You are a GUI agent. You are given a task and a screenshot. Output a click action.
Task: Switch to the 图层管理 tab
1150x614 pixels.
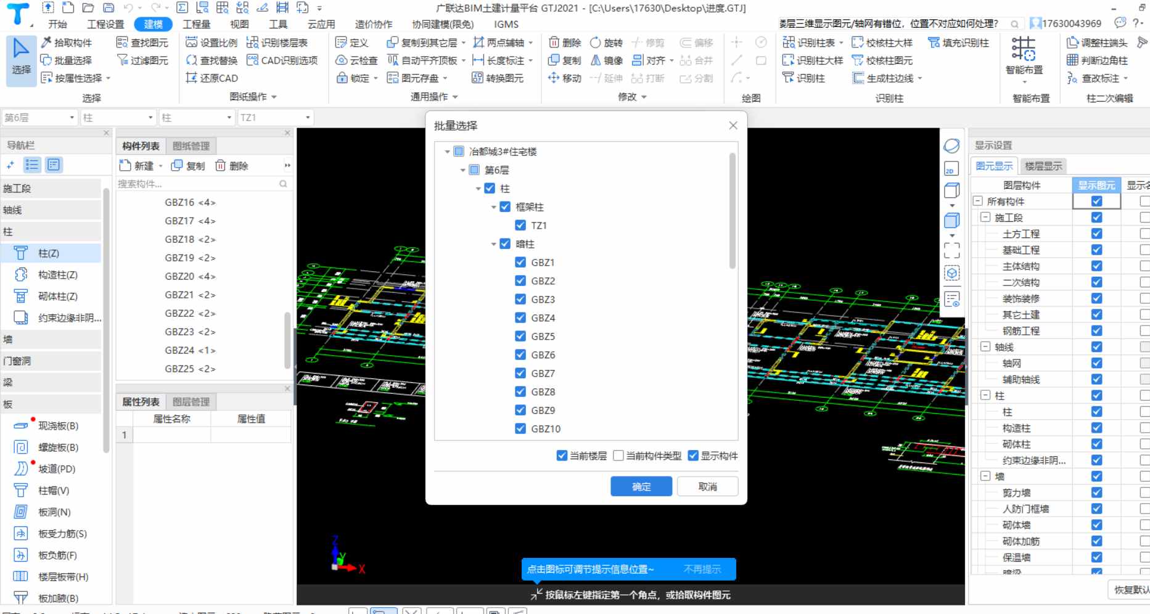(191, 402)
